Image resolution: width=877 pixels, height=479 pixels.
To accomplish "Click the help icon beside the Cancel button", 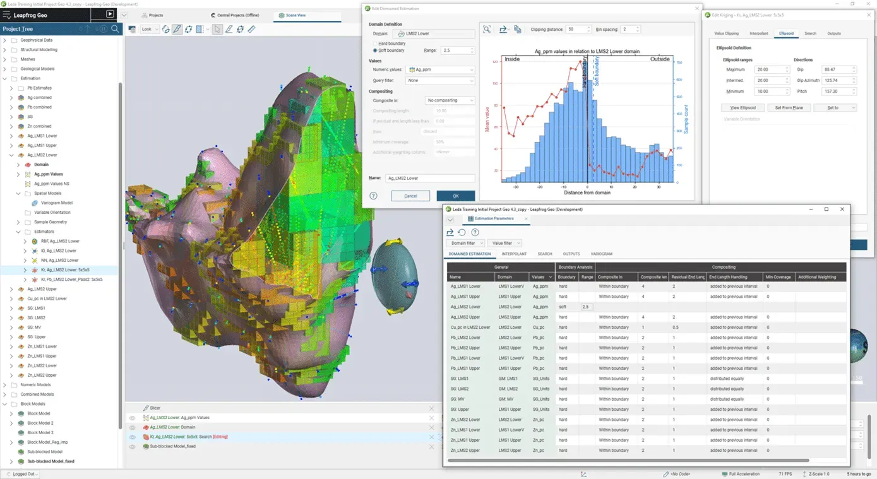I will coord(373,196).
